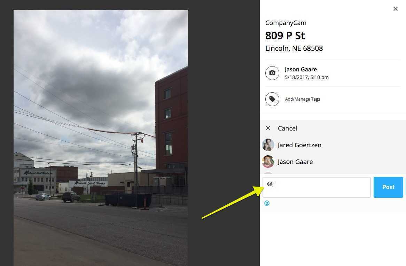Screen dimensions: 406x266
Task: Select Jared Goertzen's avatar in suggestions
Action: [x=268, y=145]
